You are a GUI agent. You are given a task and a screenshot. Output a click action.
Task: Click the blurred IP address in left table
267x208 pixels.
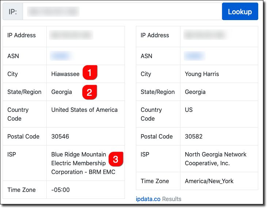pyautogui.click(x=71, y=35)
